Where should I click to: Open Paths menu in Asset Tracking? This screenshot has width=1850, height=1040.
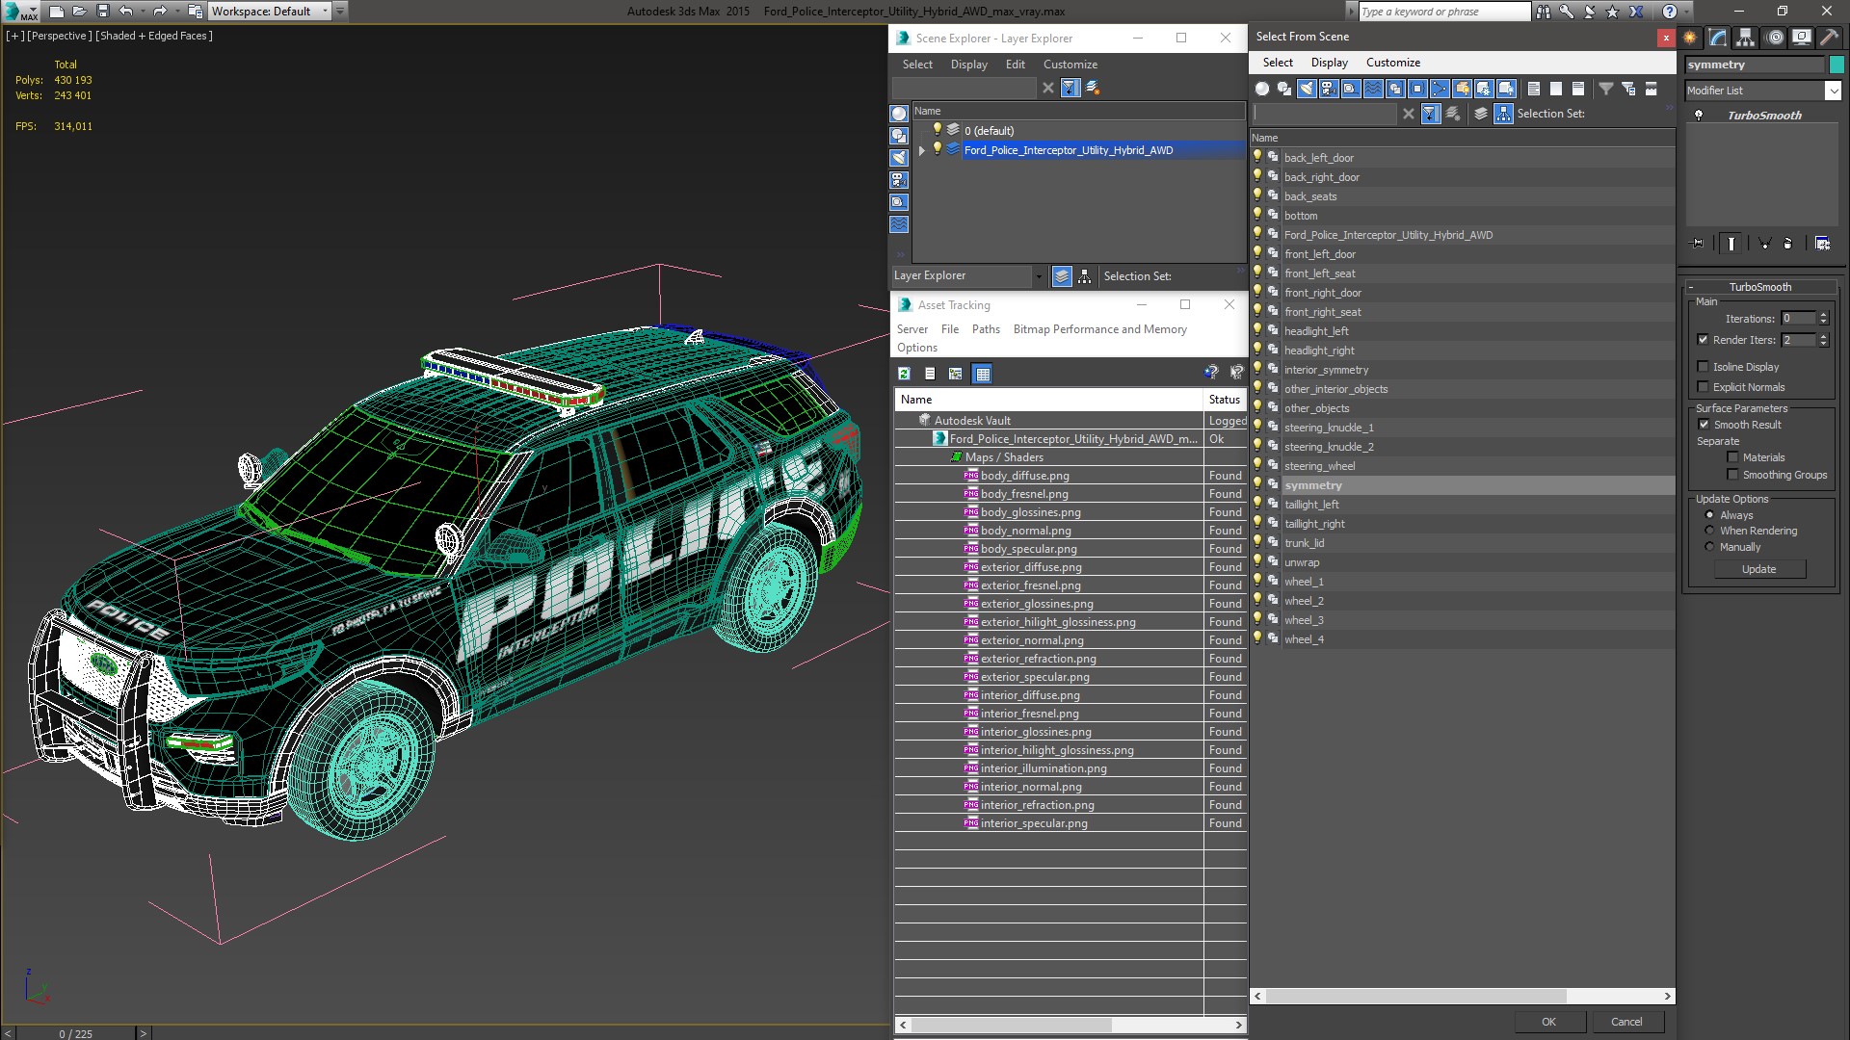click(x=986, y=329)
